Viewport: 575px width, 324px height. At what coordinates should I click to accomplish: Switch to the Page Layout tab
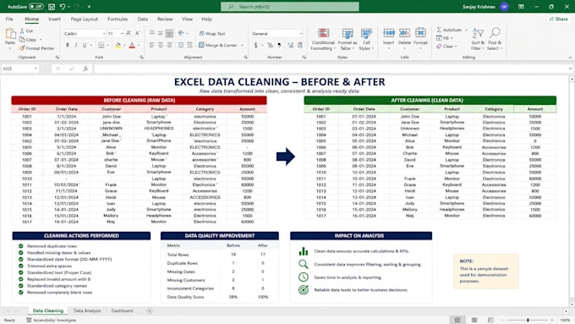84,19
